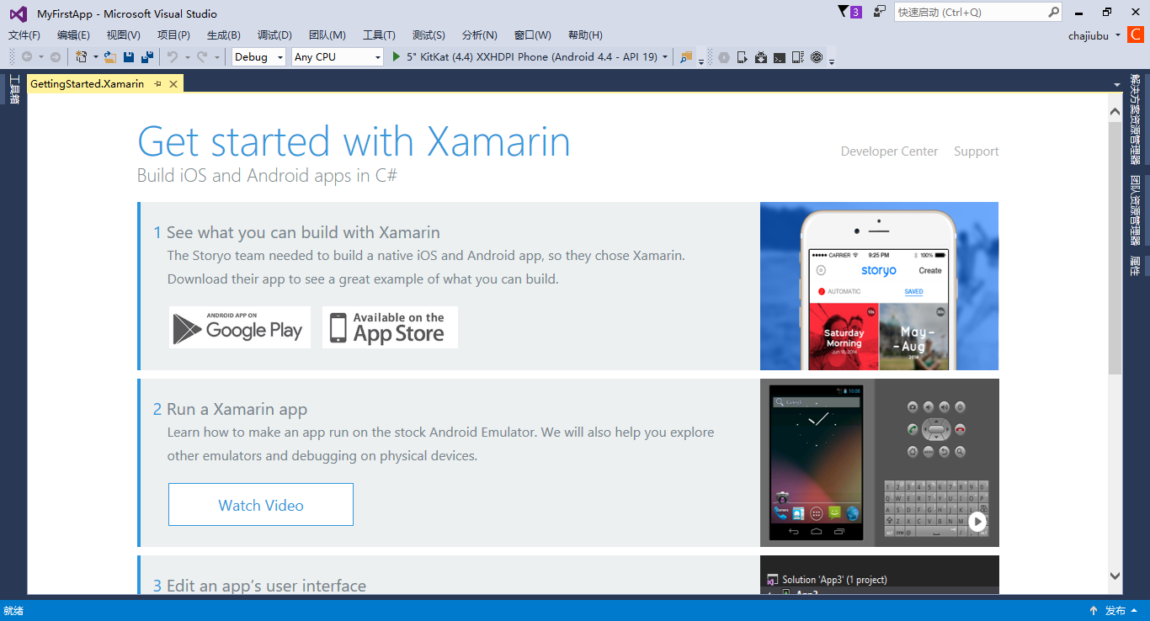Open the publish dropdown arrow in status bar

(1136, 611)
